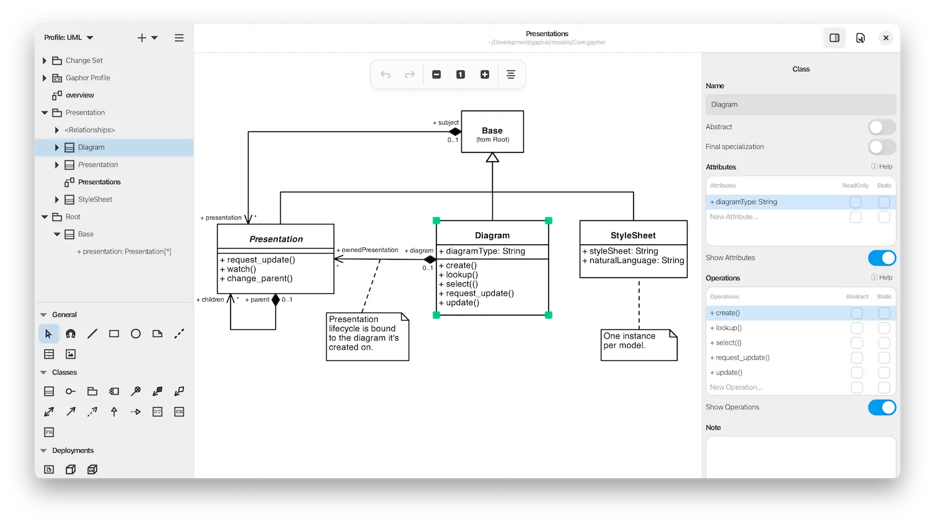Check Static for the create() operation

pos(884,313)
